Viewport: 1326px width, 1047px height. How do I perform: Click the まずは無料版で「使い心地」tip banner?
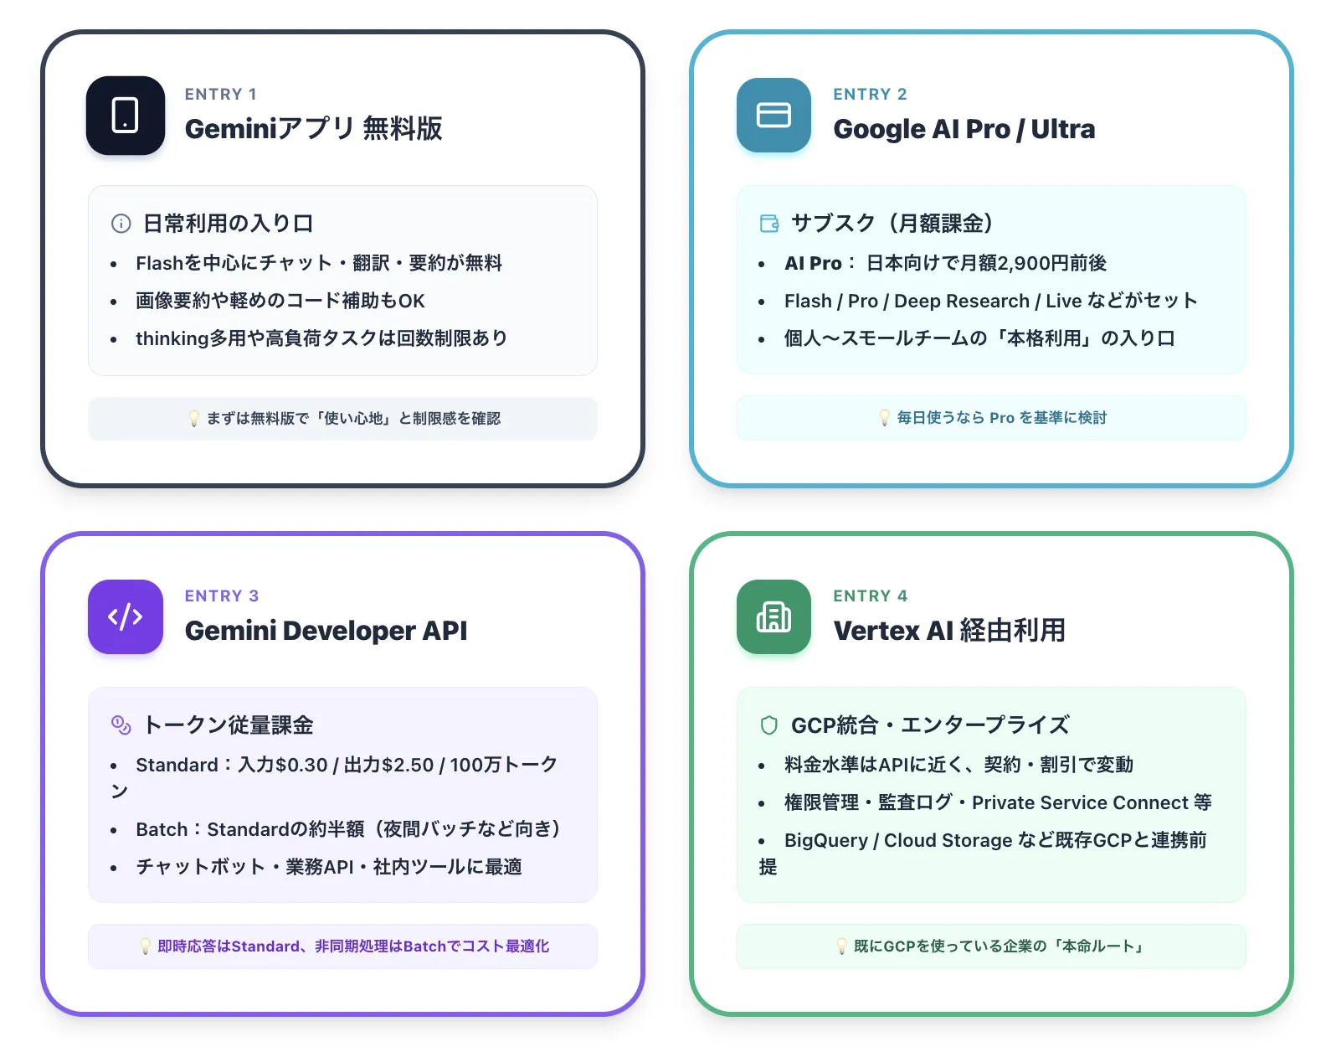pyautogui.click(x=342, y=418)
